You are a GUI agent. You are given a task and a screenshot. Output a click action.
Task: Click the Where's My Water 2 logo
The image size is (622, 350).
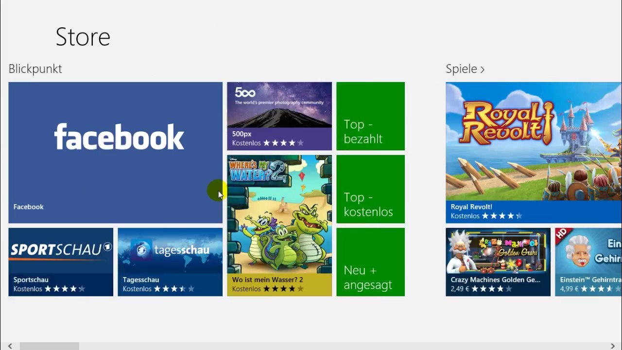click(258, 171)
